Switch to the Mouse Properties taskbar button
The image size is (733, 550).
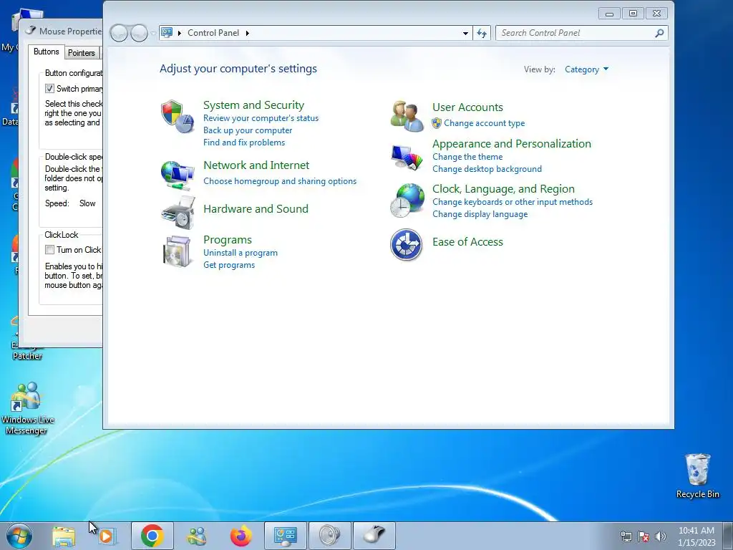(374, 536)
